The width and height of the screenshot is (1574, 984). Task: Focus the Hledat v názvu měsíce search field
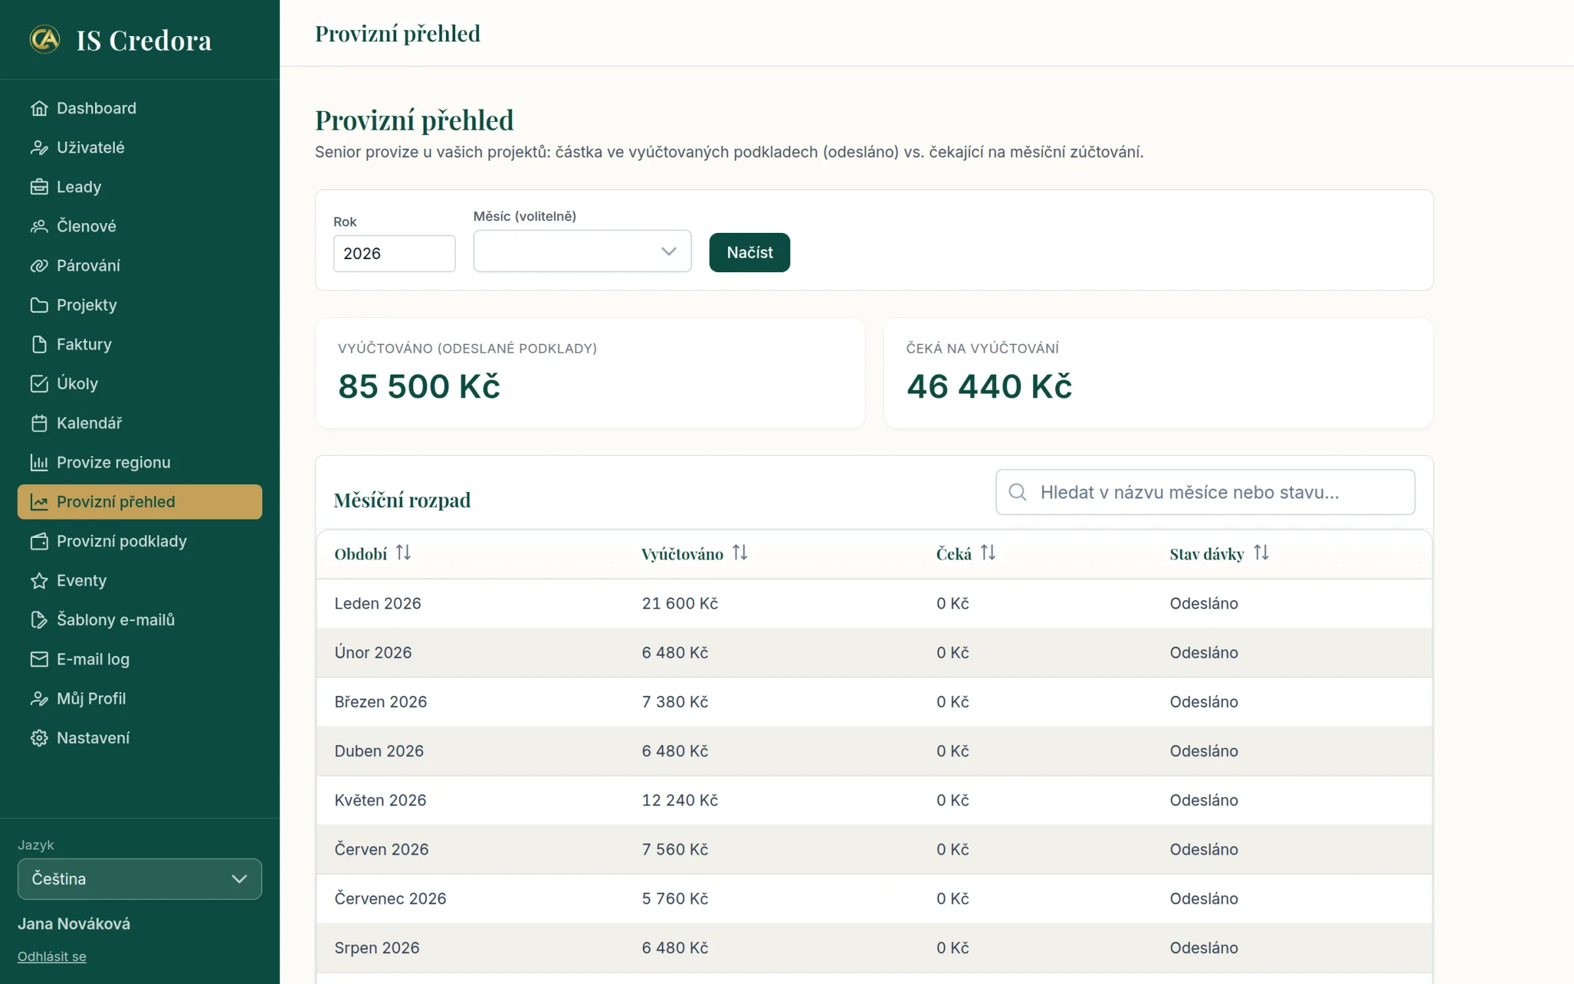pos(1205,492)
